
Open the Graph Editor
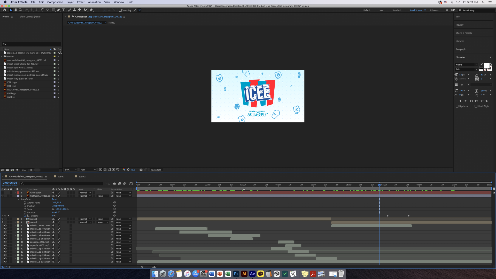tap(131, 184)
